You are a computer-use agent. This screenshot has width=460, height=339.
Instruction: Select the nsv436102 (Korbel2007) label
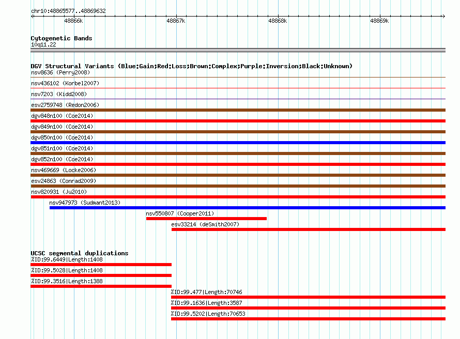65,83
